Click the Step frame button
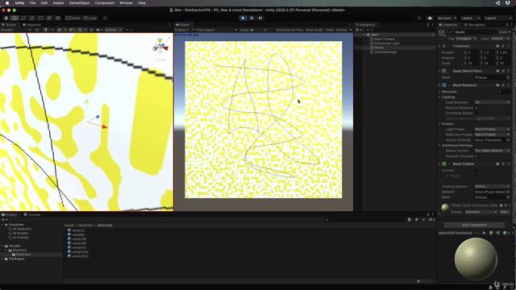 [x=260, y=18]
